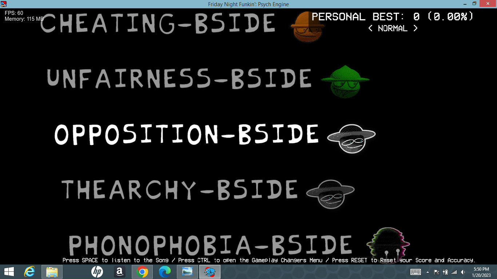Open the photo viewer taskbar icon
This screenshot has width=497, height=279.
[x=187, y=272]
